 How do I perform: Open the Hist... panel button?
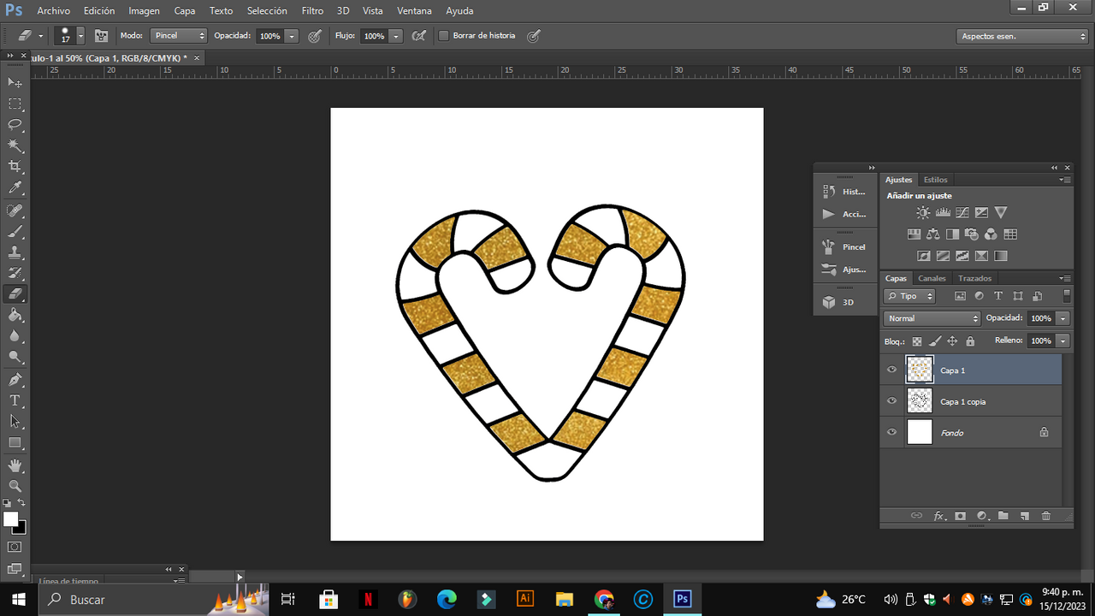tap(844, 192)
